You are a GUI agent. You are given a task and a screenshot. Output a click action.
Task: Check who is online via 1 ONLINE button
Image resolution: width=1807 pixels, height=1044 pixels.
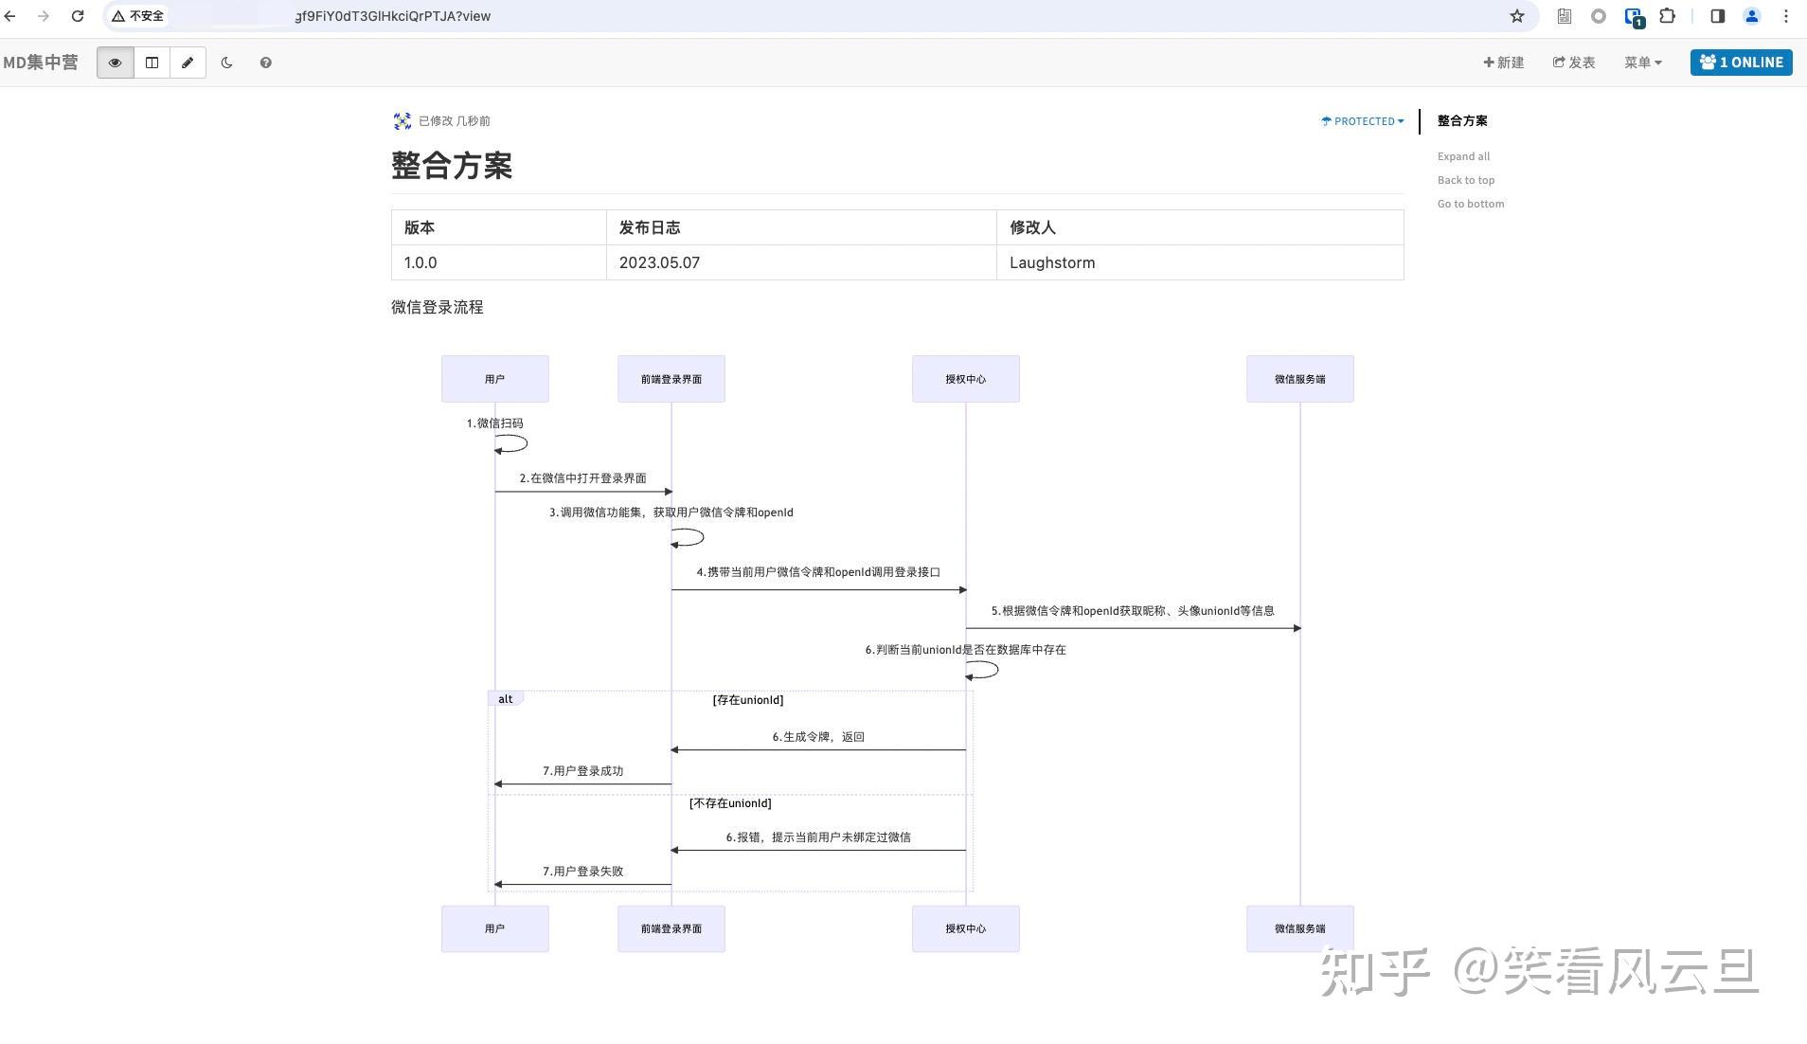tap(1741, 62)
